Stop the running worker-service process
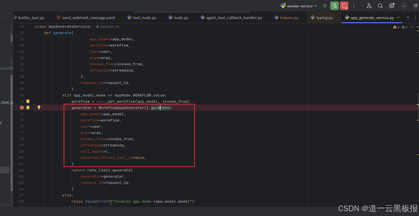The width and height of the screenshot is (419, 216). coord(344,6)
